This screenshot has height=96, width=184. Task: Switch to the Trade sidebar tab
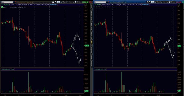click(91, 6)
